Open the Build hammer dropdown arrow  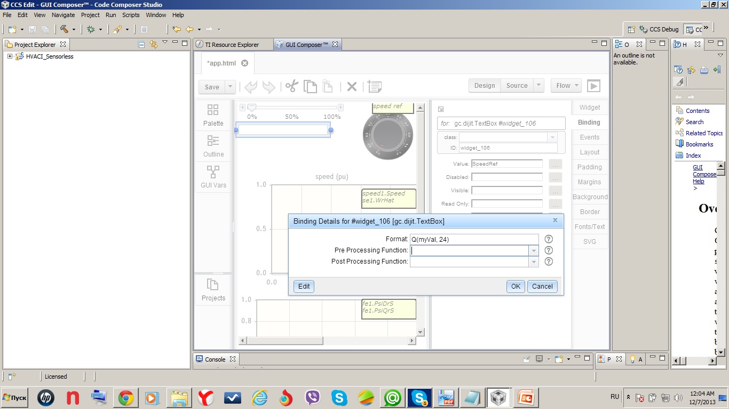coord(74,29)
